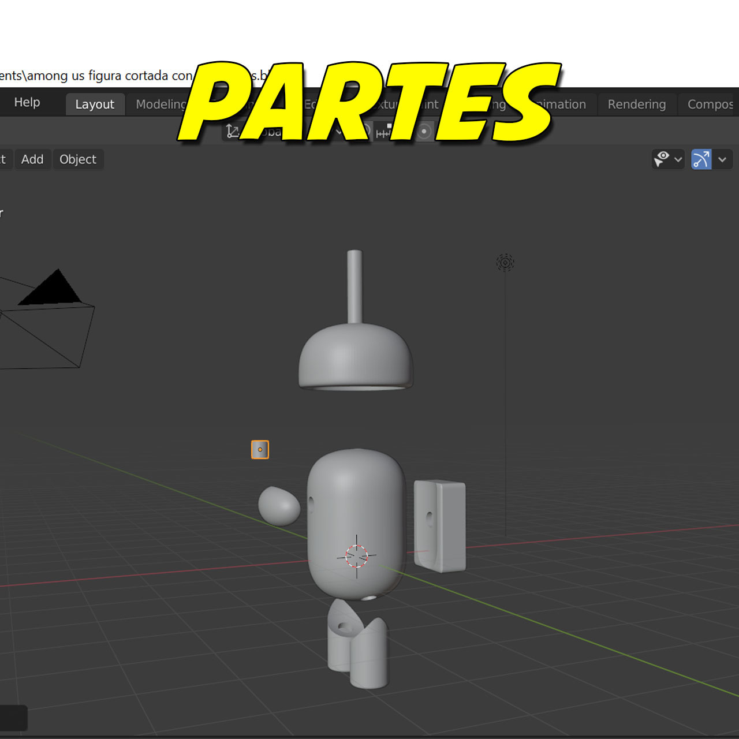
Task: Open the Rendering workspace tab
Action: pyautogui.click(x=636, y=104)
